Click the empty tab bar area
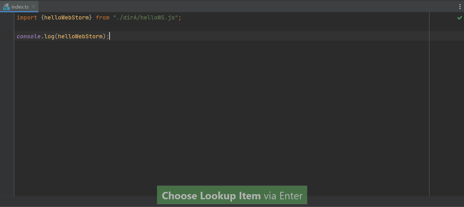The width and height of the screenshot is (464, 207). 229,7
